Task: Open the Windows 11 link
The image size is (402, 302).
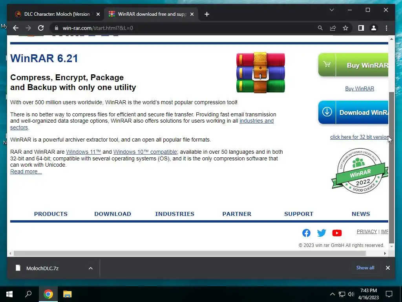Action: (83, 152)
